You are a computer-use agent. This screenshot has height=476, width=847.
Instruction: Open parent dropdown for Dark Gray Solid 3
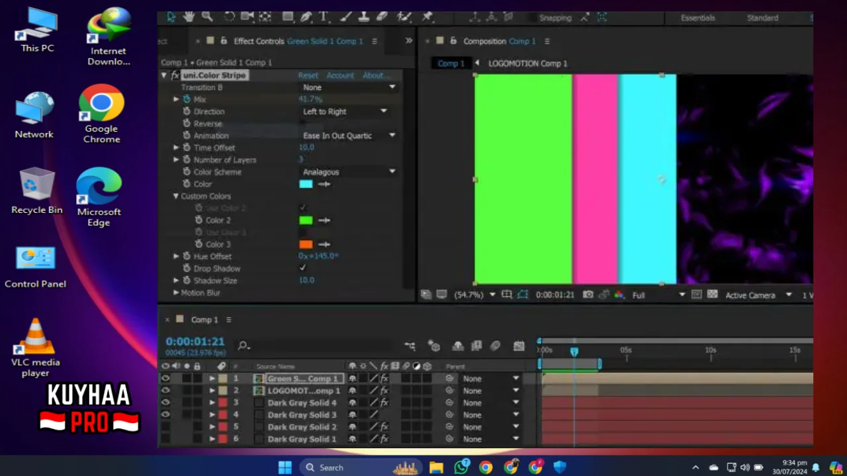click(490, 415)
